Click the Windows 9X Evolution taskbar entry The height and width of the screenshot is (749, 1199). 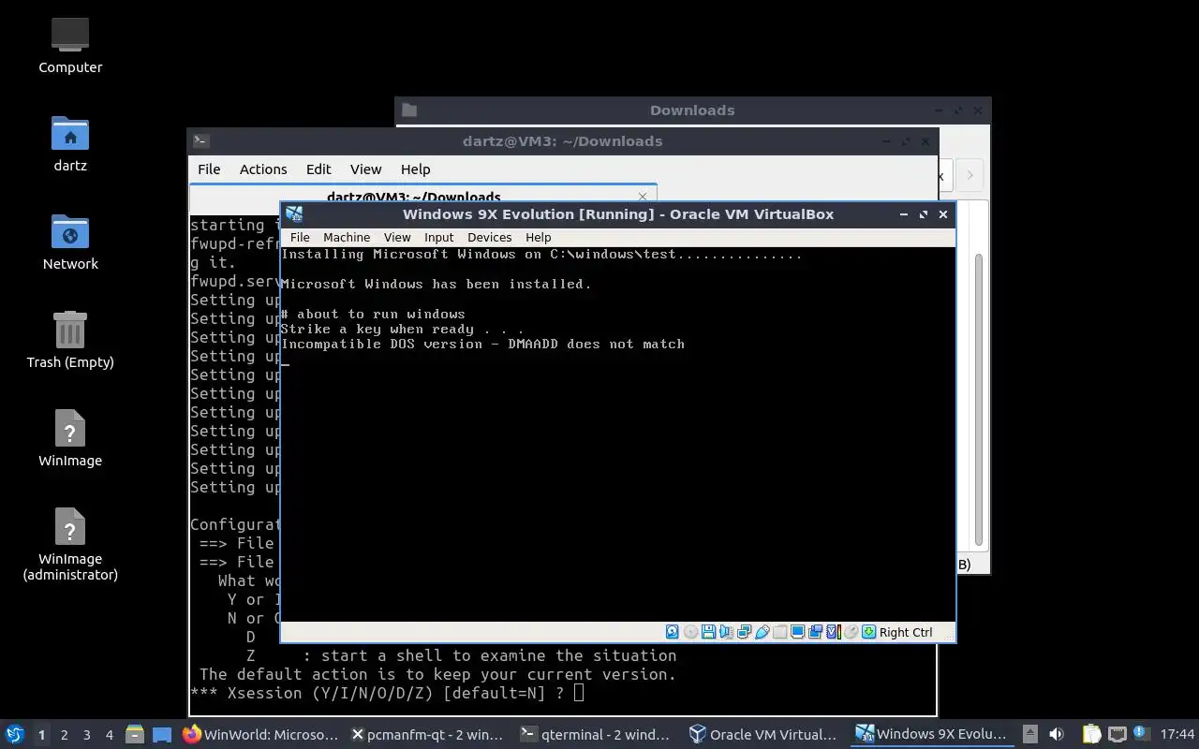click(931, 735)
